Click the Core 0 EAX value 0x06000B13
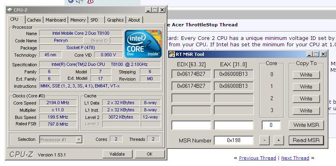The width and height of the screenshot is (336, 166). click(234, 74)
